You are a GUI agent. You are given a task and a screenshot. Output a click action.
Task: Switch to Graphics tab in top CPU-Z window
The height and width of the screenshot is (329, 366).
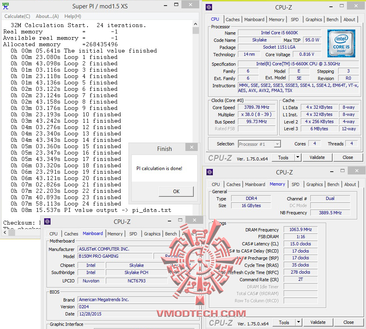coord(314,20)
